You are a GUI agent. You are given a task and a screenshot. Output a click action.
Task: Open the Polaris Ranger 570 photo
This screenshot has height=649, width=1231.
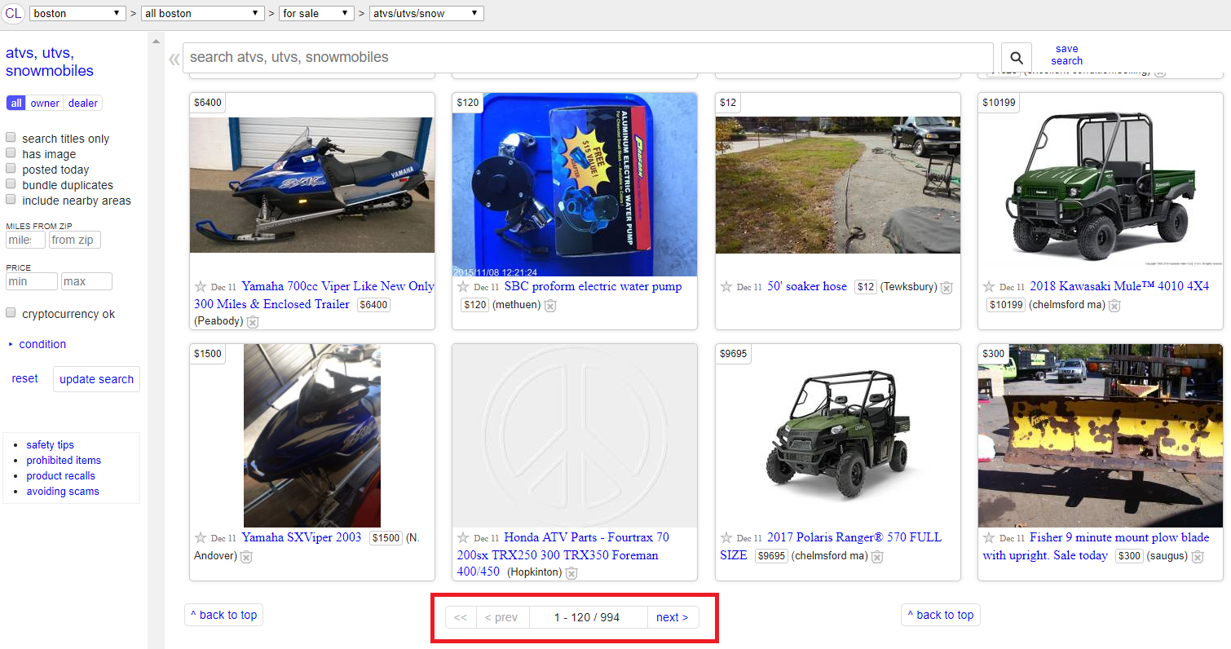point(837,435)
